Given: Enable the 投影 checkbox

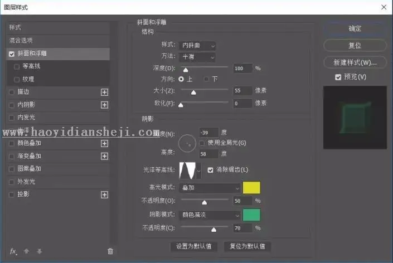Looking at the screenshot, I should tap(12, 194).
